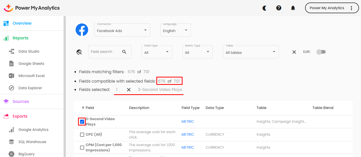Enable the Edit toggle switch
Image resolution: width=361 pixels, height=157 pixels.
tap(321, 52)
